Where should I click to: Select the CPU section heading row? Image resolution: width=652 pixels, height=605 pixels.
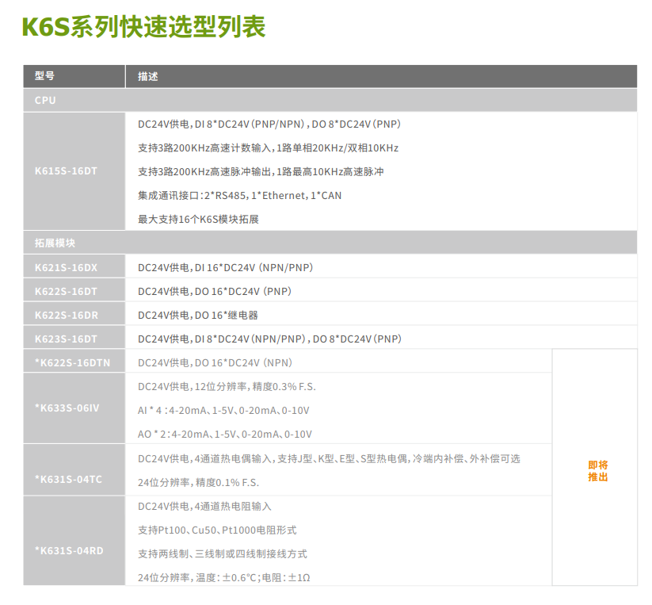tap(330, 101)
